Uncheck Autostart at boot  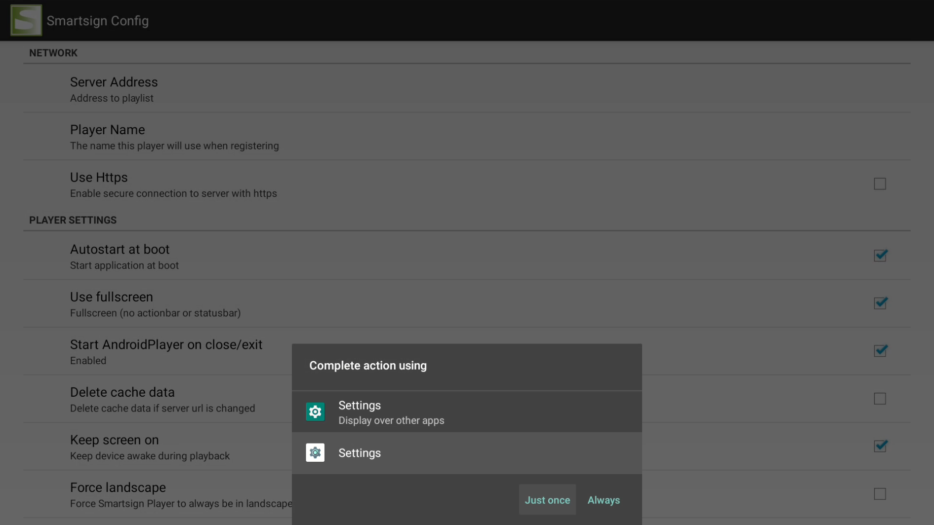click(x=880, y=256)
